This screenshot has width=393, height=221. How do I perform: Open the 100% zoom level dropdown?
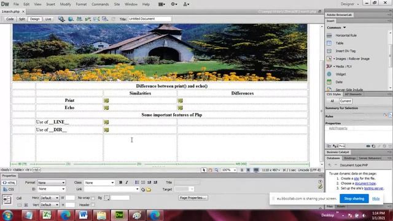click(229, 170)
